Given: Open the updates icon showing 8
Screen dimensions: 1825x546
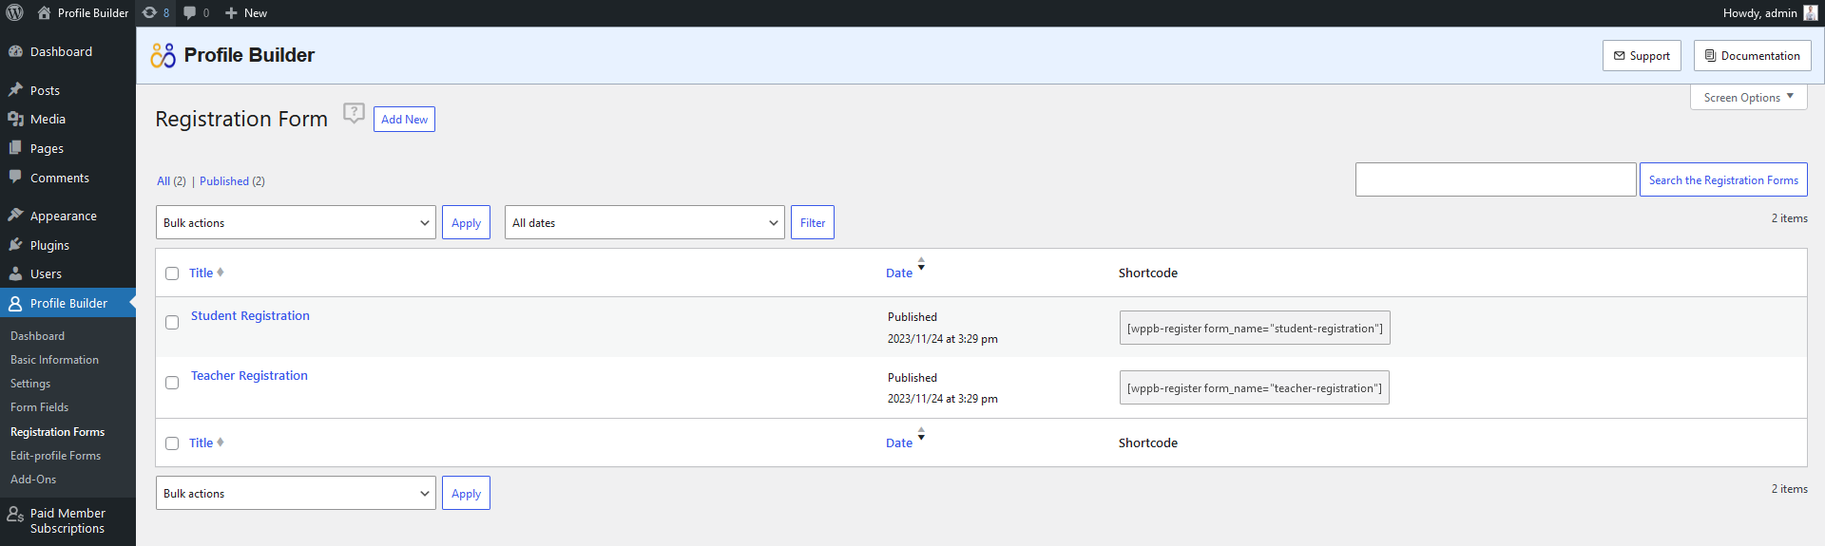Looking at the screenshot, I should [149, 12].
